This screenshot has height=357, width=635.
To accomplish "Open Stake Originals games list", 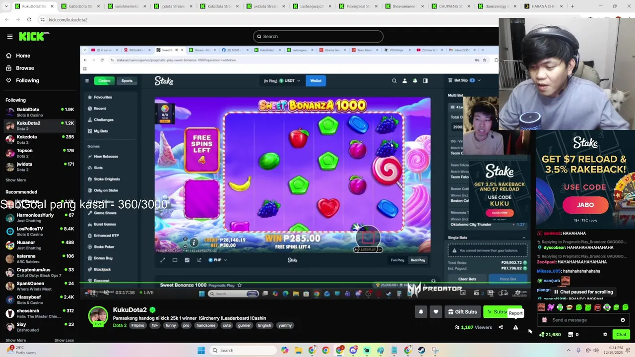I will [x=103, y=179].
